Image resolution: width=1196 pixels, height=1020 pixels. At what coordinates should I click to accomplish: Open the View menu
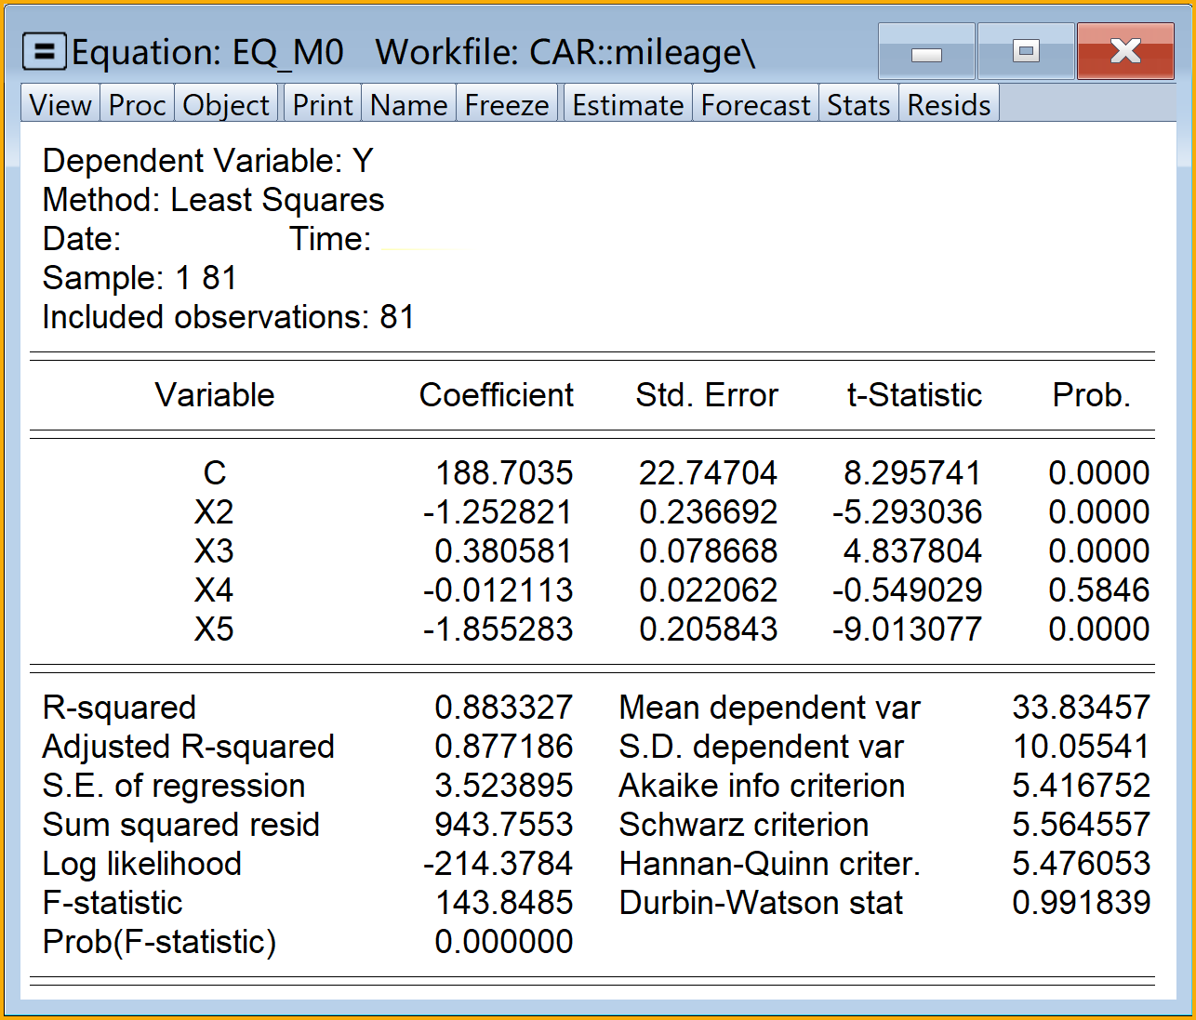coord(60,105)
